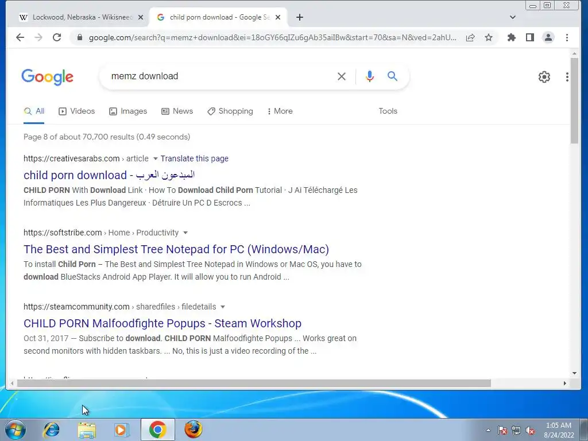Screen dimensions: 588x441
Task: Click the horizontal scrollbar of the page
Action: 254,383
